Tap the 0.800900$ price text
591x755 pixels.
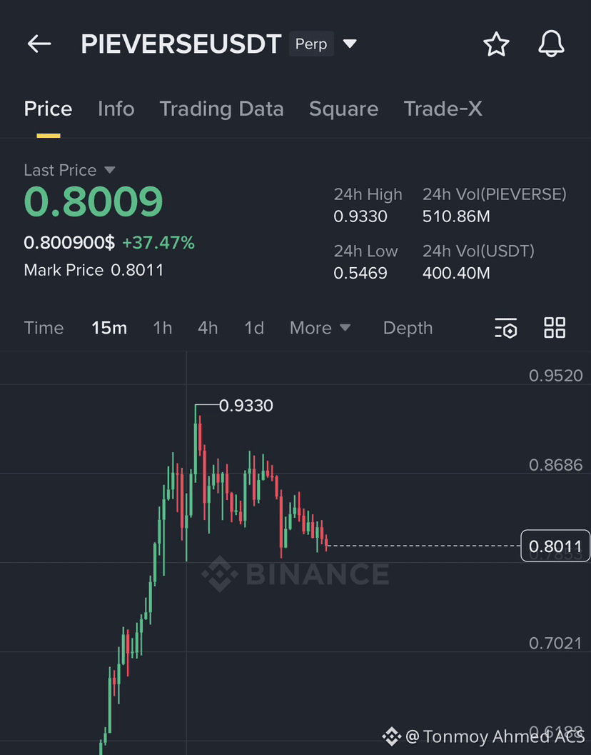click(x=69, y=243)
